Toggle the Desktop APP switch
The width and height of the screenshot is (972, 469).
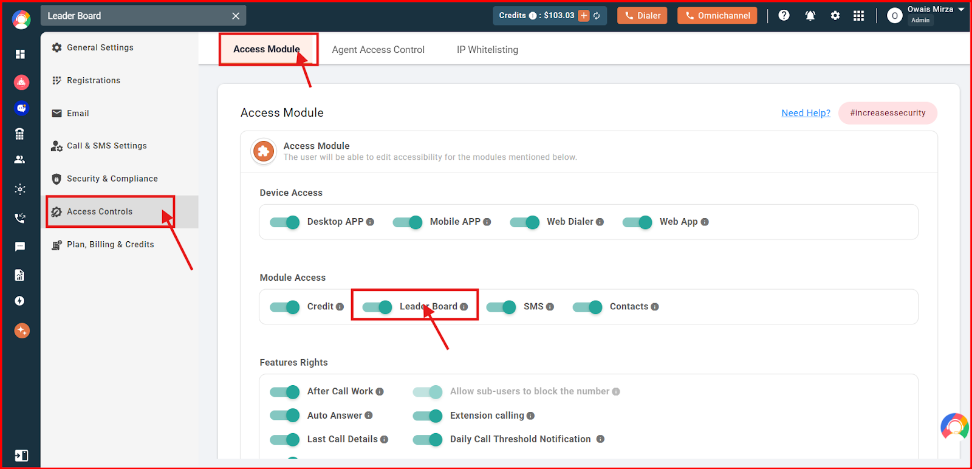coord(285,222)
